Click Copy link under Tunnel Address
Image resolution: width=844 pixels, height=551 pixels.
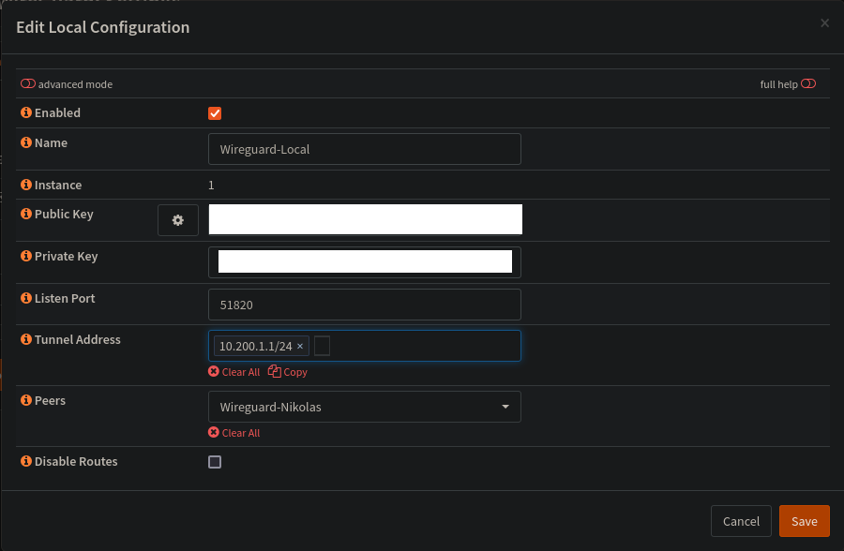[x=288, y=372]
